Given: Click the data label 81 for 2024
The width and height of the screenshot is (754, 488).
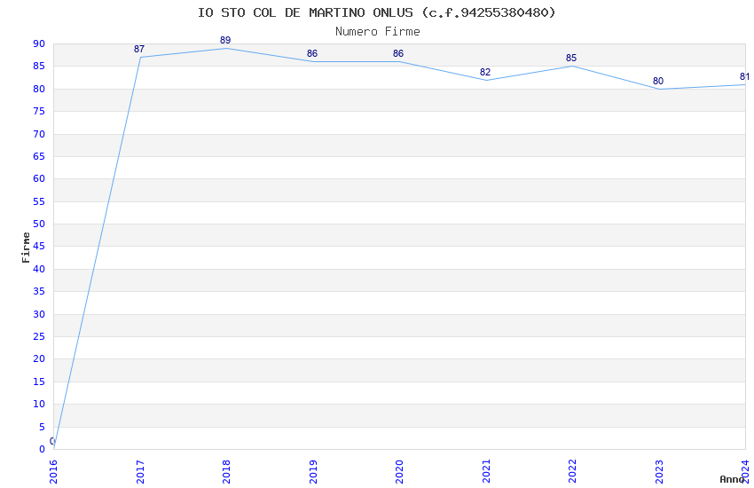Looking at the screenshot, I should coord(744,76).
